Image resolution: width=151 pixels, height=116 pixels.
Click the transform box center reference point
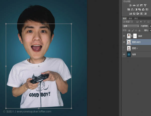39,66
